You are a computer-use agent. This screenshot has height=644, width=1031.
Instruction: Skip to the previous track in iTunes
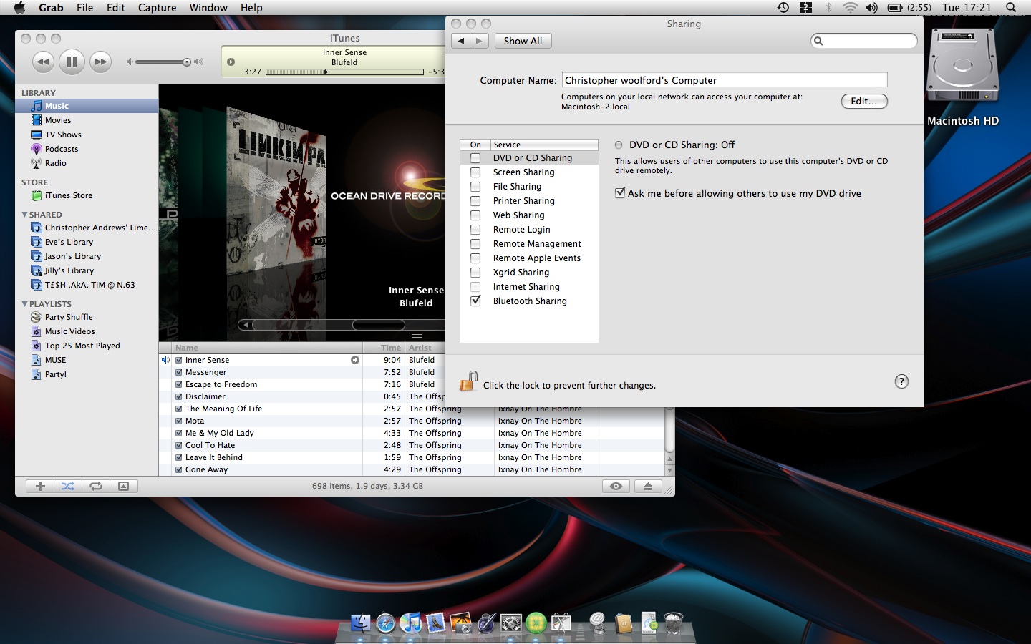pyautogui.click(x=43, y=62)
